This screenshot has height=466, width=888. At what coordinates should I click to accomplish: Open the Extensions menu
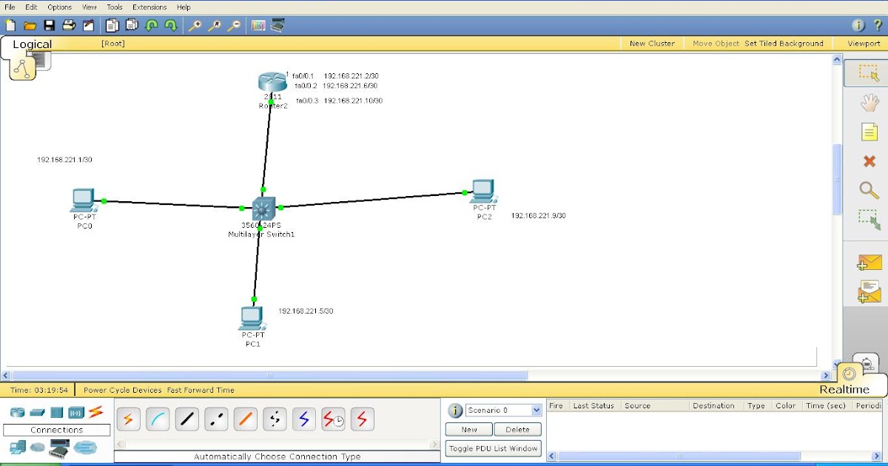[x=149, y=7]
